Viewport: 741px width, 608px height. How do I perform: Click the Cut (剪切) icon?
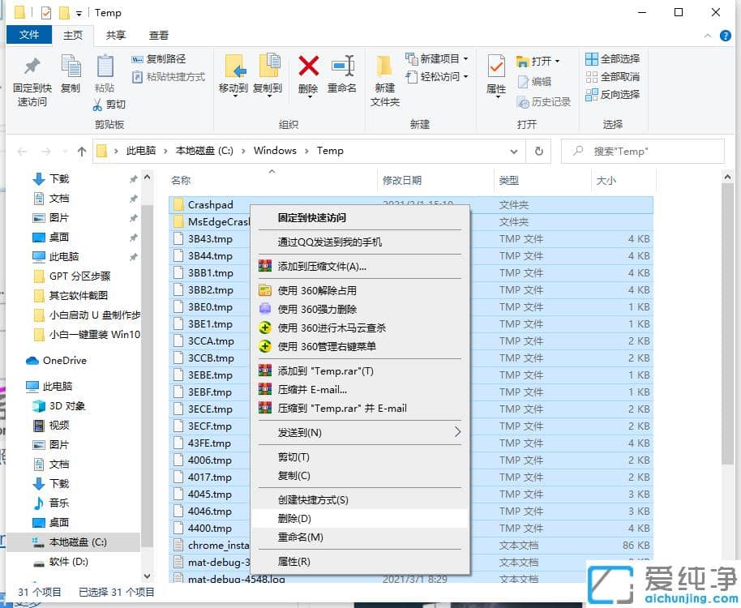pyautogui.click(x=109, y=105)
